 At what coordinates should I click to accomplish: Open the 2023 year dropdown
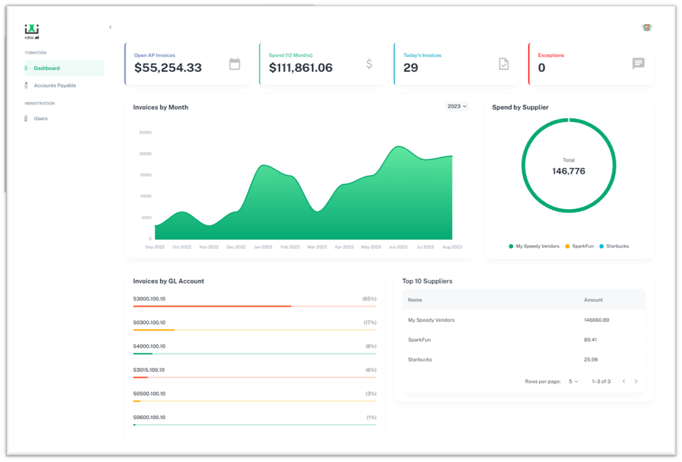(457, 107)
